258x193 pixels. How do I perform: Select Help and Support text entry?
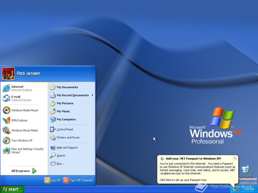pos(67,148)
